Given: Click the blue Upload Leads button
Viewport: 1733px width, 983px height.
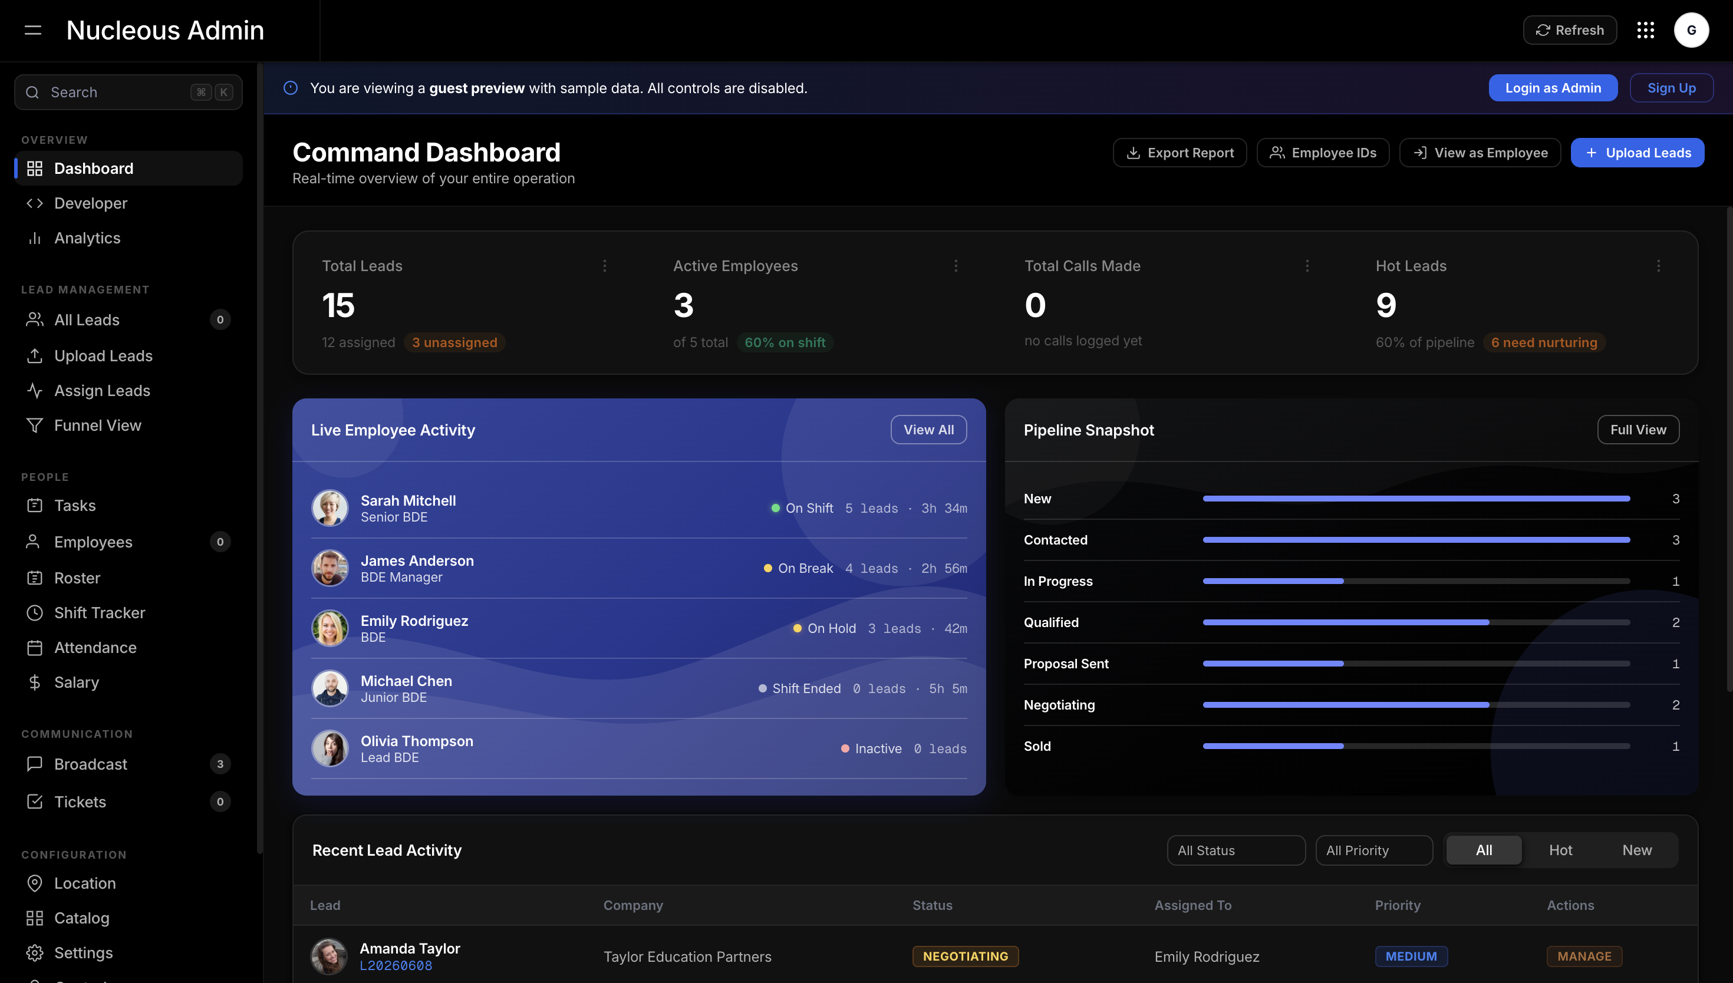Looking at the screenshot, I should tap(1637, 153).
